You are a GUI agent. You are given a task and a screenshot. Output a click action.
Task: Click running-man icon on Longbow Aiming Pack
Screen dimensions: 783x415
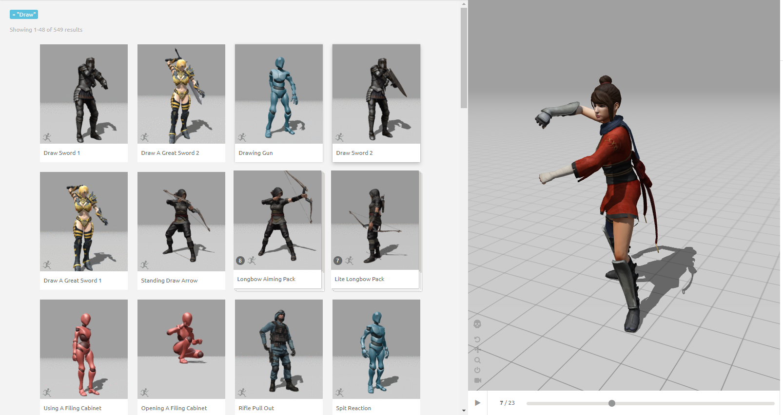(x=252, y=261)
